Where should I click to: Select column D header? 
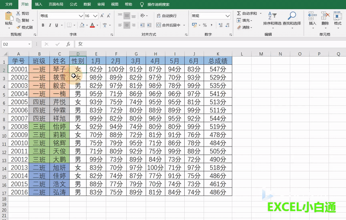(78, 54)
